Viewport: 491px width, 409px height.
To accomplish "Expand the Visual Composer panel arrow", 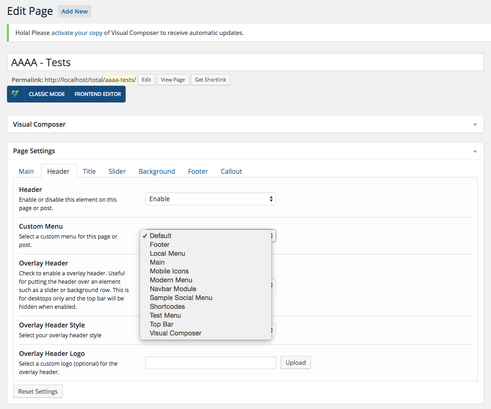I will 475,125.
